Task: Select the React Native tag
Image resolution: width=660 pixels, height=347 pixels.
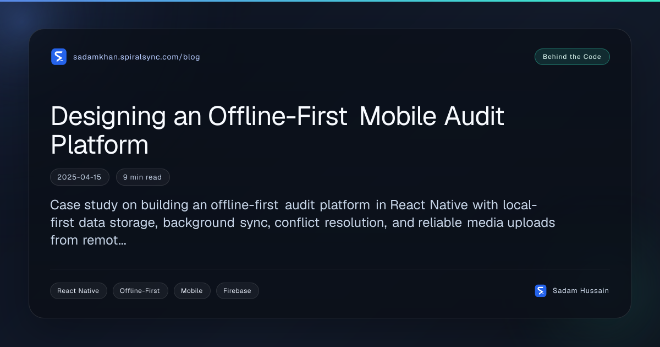Action: point(79,291)
